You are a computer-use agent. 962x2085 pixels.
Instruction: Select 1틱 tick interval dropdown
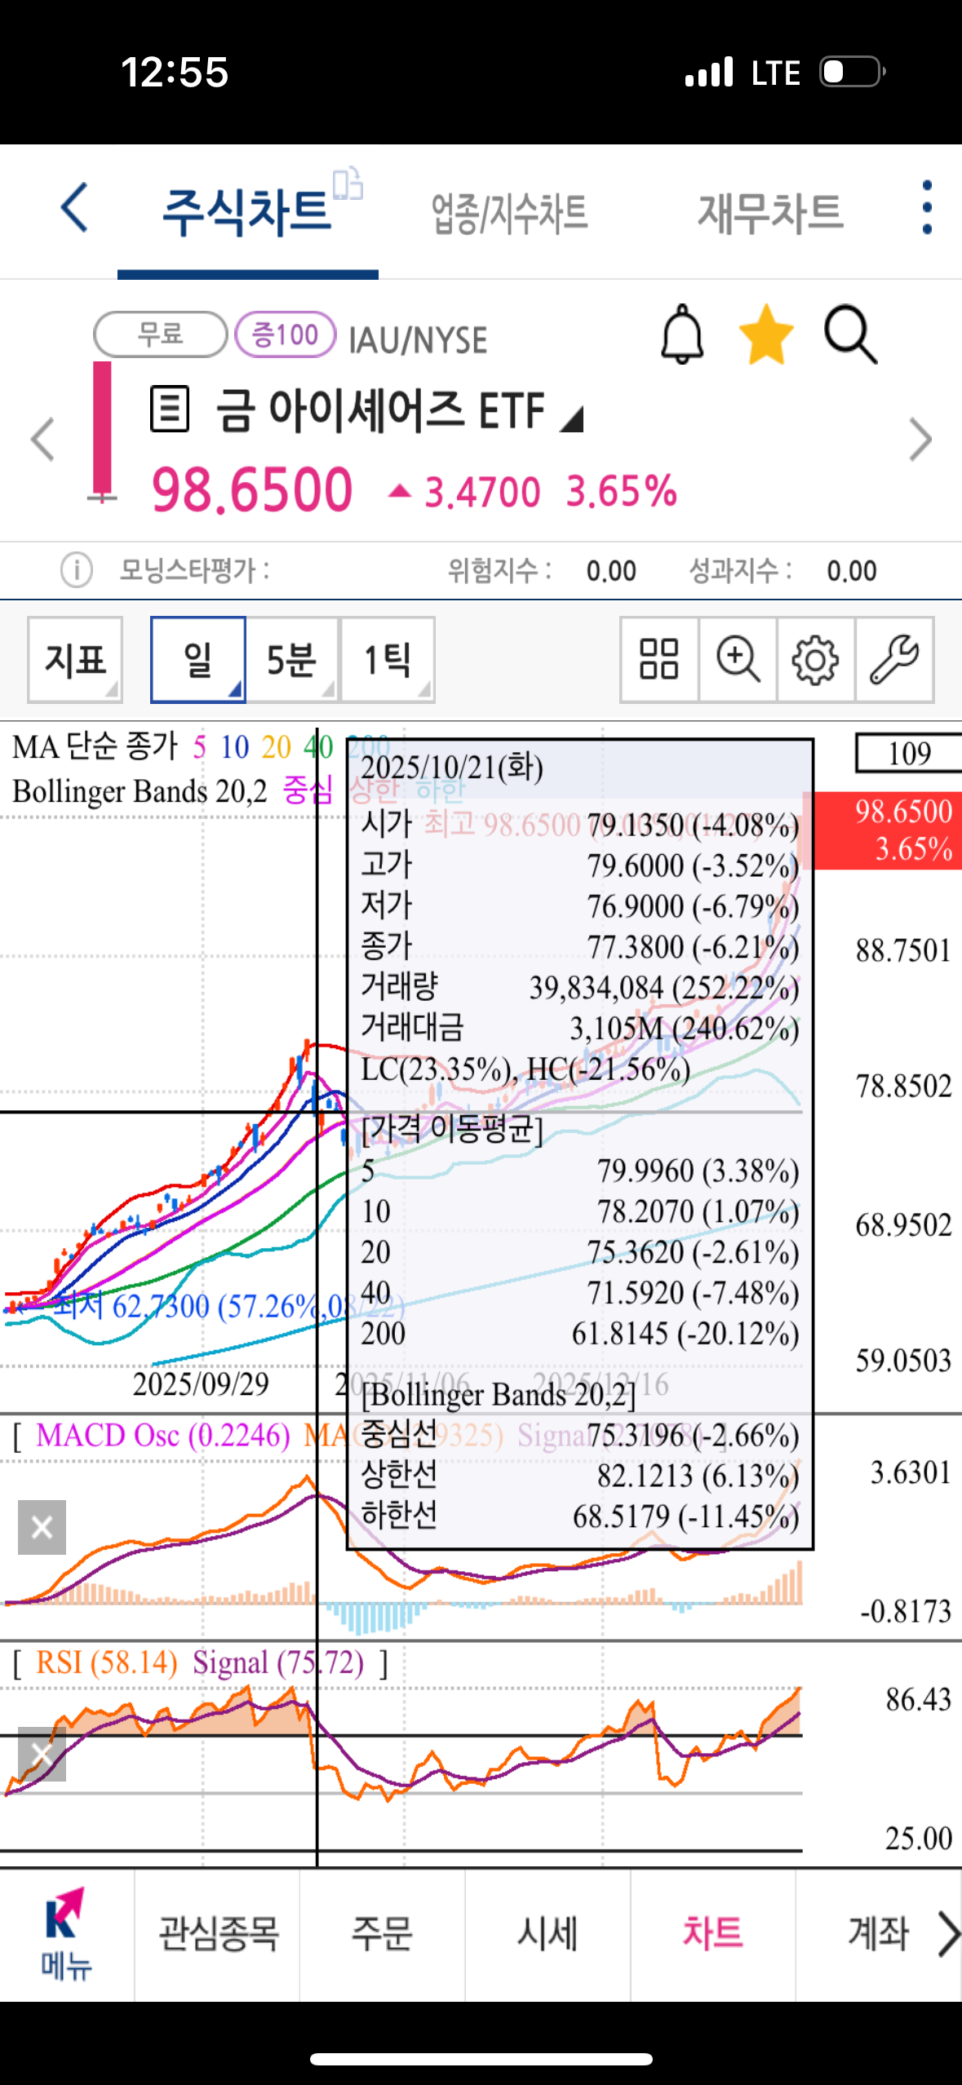coord(388,659)
